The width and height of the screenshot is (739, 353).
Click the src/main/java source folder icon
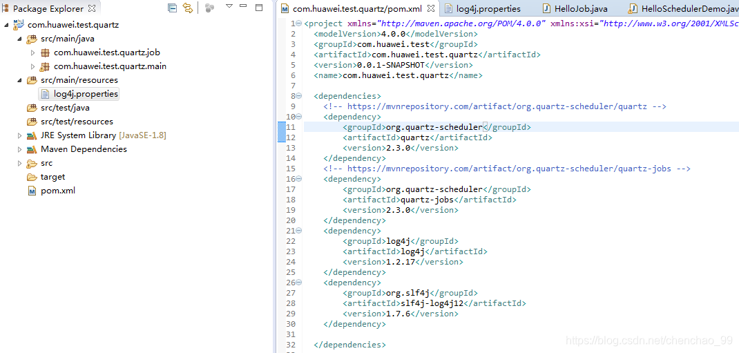(32, 39)
